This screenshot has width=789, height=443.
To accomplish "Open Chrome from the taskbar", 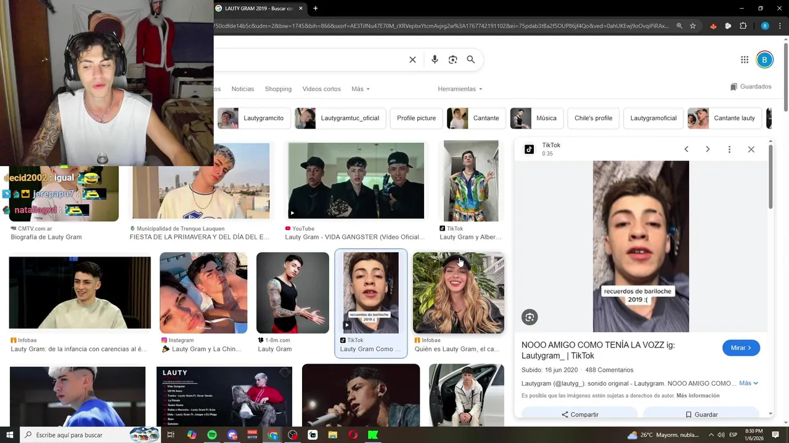I will pyautogui.click(x=272, y=435).
